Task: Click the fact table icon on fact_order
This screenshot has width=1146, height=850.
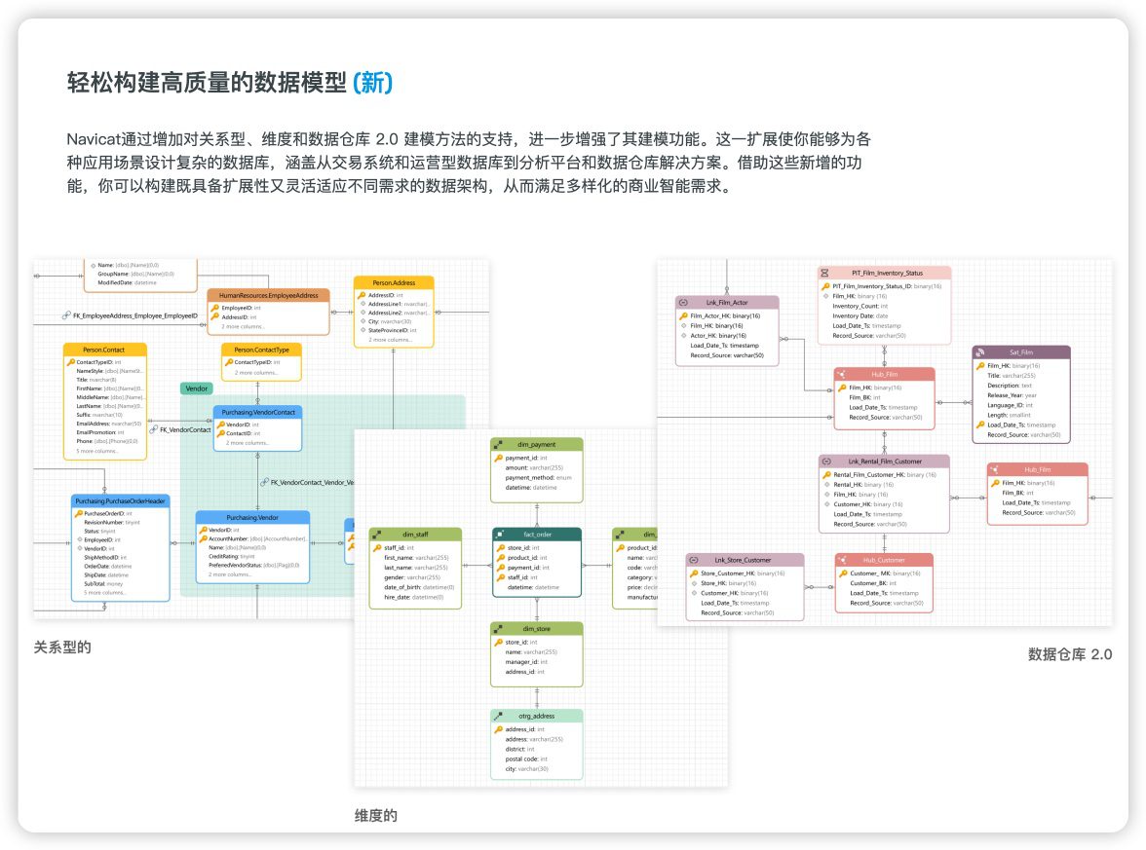Action: [x=500, y=535]
